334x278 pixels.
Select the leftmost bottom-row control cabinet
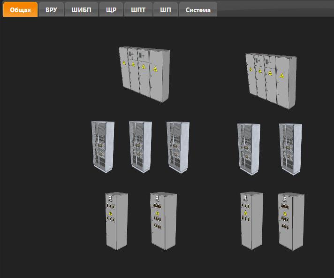(116, 220)
